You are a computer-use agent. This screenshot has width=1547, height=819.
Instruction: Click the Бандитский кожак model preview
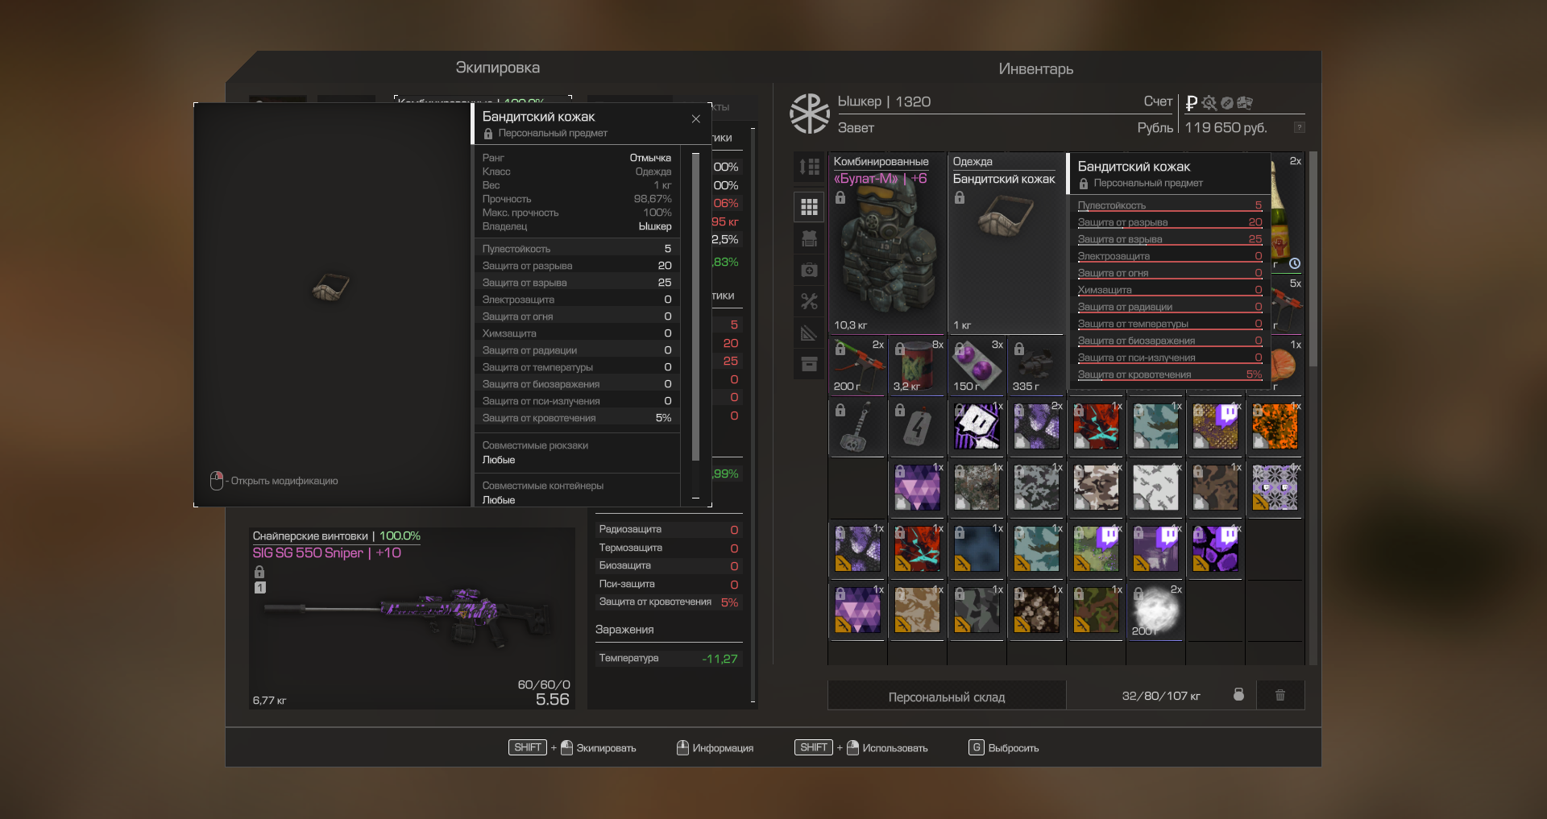tap(330, 287)
